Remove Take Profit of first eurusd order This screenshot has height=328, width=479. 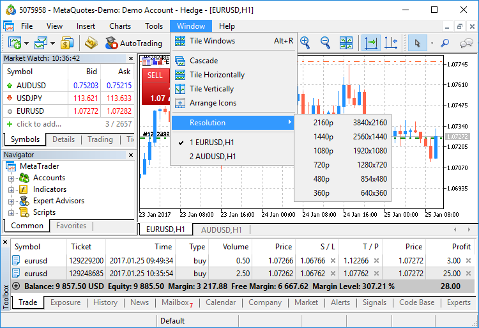[x=377, y=261]
